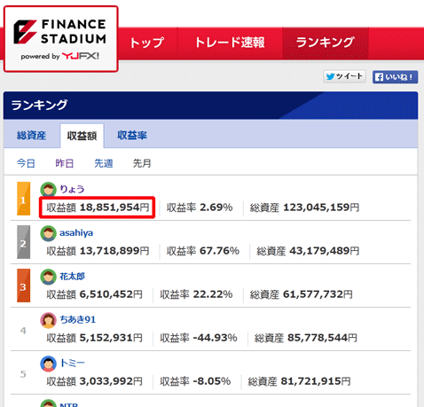Viewport: 424px width, 407px height.
Task: Show the 昨日 ranking period
Action: click(x=65, y=163)
